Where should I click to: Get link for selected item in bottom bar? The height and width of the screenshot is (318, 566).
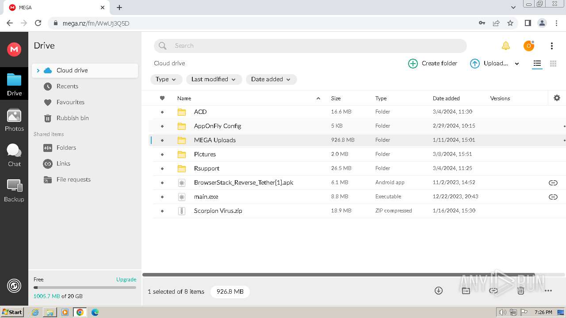coord(493,291)
